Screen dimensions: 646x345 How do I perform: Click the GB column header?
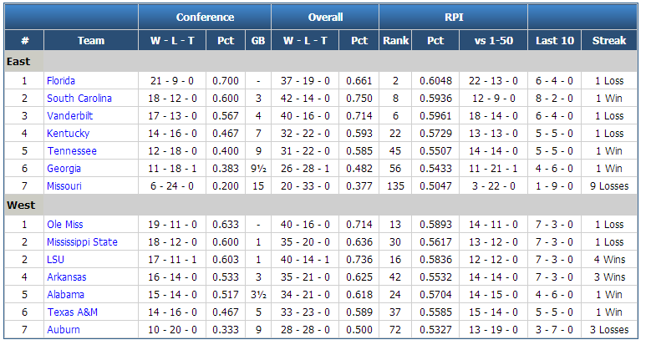258,40
